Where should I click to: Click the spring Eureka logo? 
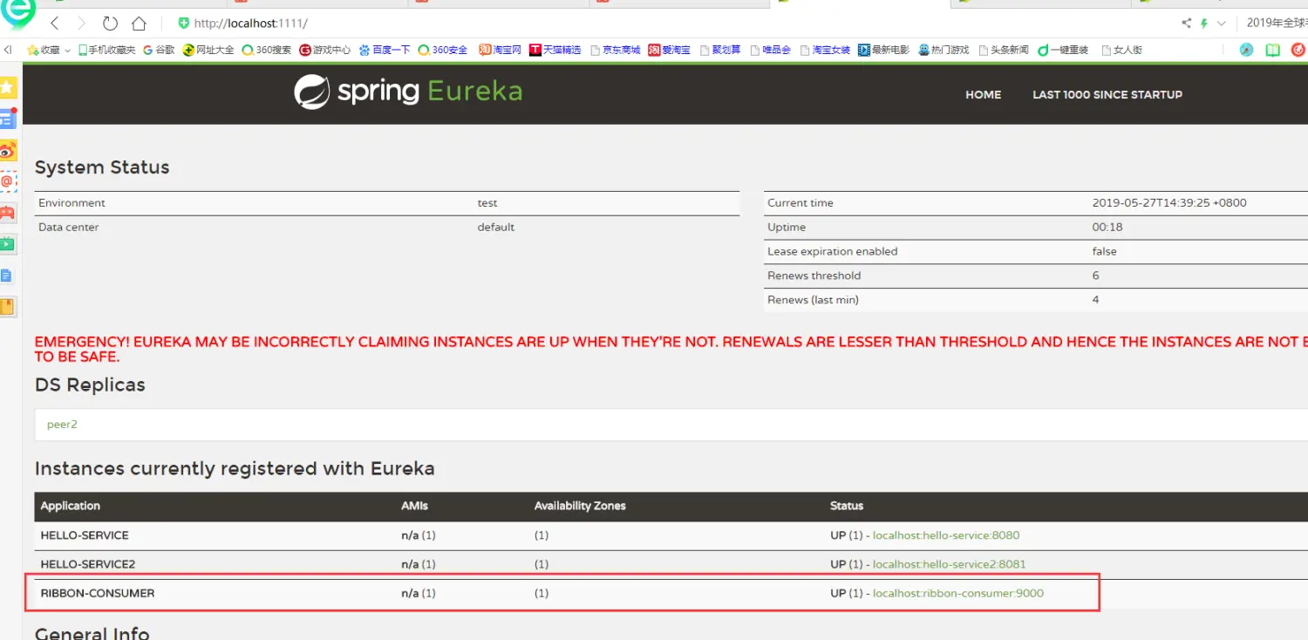(408, 92)
